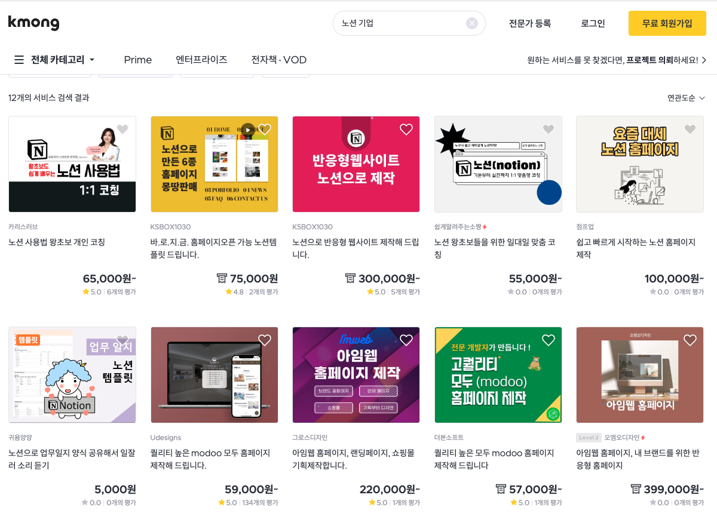The height and width of the screenshot is (526, 717).
Task: Open the purple 아임웹 홈페이지 제작 thumbnail
Action: pos(356,375)
